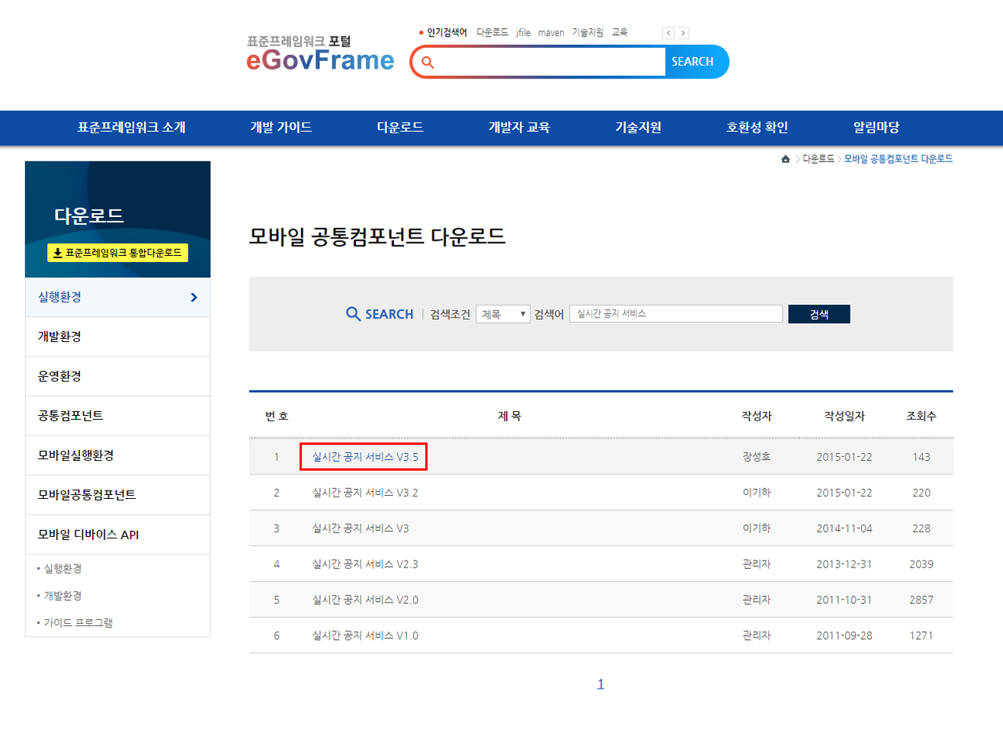
Task: Click the magnifier icon in top search bar
Action: 428,62
